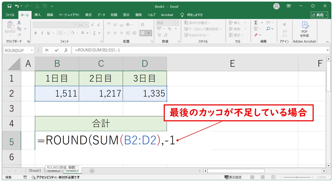Switch to Page Layout view in status bar
The height and width of the screenshot is (182, 333).
[x=263, y=177]
